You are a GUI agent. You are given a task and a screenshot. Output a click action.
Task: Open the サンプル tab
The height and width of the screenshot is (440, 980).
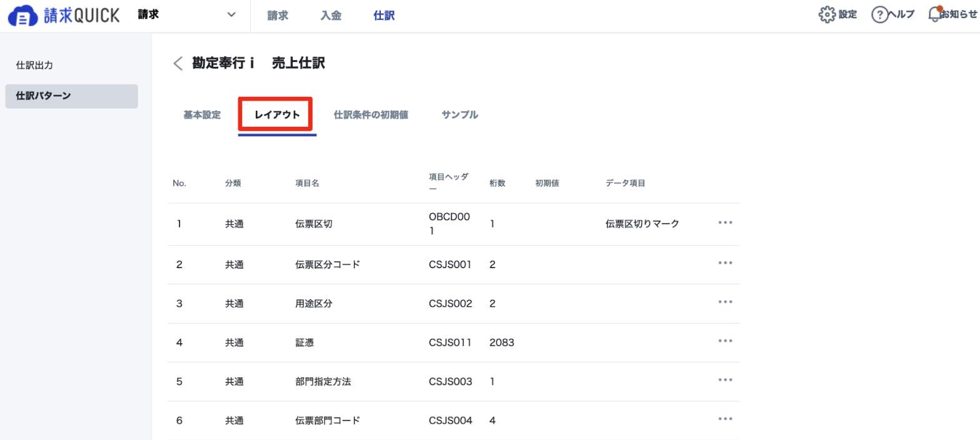(460, 115)
